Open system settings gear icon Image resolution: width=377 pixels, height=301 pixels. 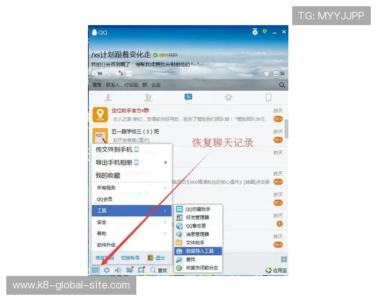coord(107,270)
